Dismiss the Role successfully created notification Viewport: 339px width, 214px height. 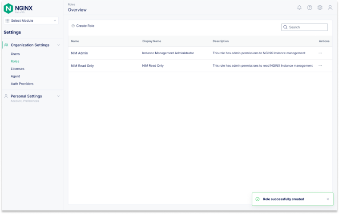coord(328,199)
